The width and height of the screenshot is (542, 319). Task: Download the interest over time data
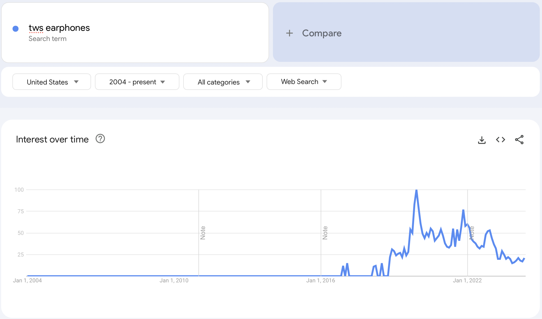(482, 140)
